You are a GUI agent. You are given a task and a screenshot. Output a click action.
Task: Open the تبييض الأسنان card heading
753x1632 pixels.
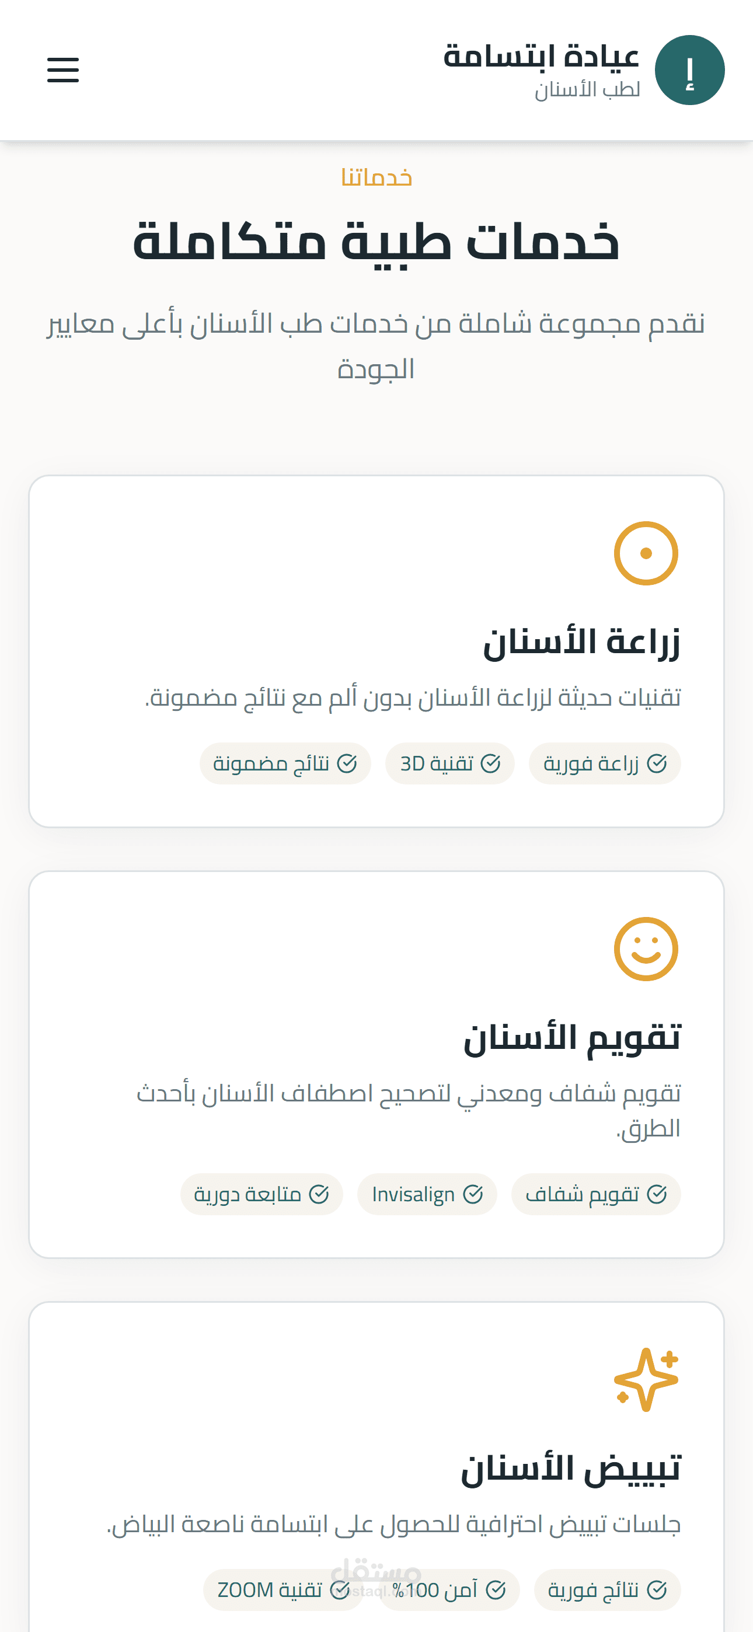pos(570,1469)
